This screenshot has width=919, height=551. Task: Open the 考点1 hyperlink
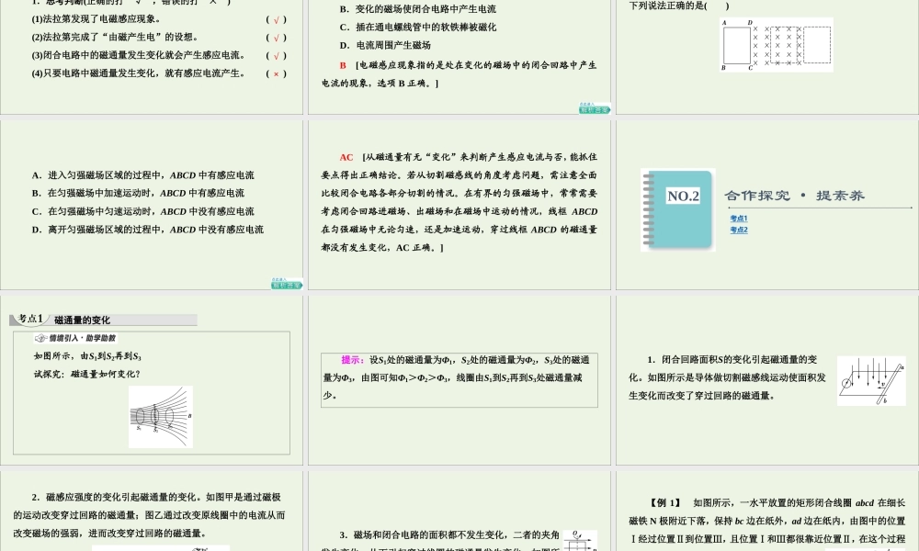pyautogui.click(x=739, y=219)
